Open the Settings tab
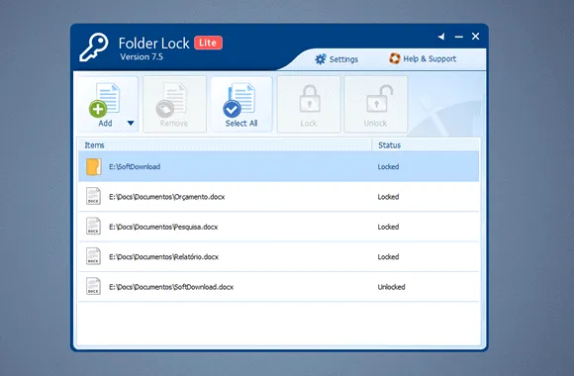The width and height of the screenshot is (574, 376). click(x=336, y=59)
